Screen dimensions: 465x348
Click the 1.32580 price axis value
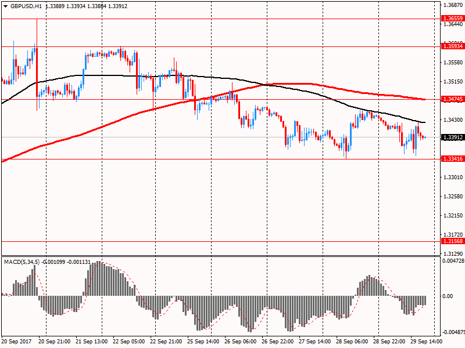[x=453, y=197]
